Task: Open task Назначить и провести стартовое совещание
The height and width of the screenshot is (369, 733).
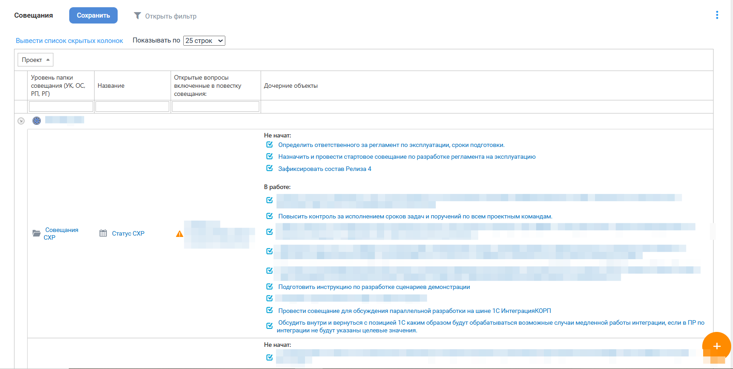Action: (x=406, y=157)
